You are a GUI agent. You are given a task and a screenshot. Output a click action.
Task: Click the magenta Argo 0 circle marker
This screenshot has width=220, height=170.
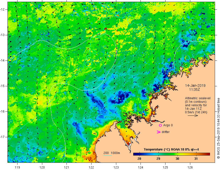pos(160,125)
